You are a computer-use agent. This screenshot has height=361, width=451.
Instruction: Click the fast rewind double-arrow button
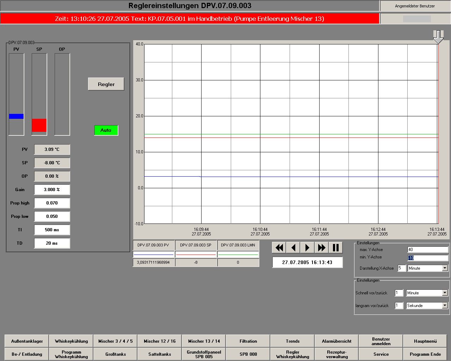click(x=279, y=248)
